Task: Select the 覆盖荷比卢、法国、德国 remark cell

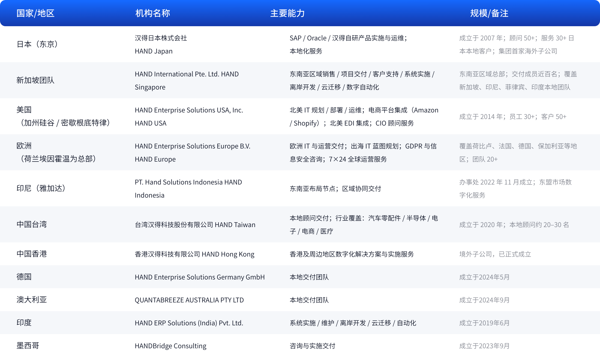Action: (518, 153)
